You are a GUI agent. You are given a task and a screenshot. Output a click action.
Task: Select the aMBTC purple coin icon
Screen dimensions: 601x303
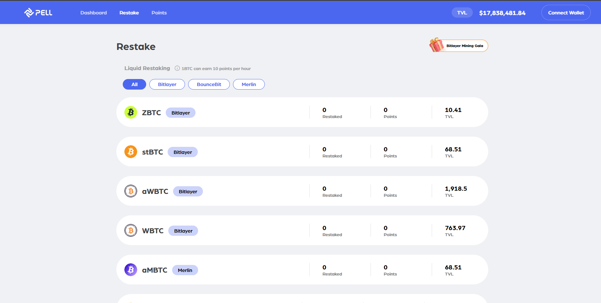131,270
